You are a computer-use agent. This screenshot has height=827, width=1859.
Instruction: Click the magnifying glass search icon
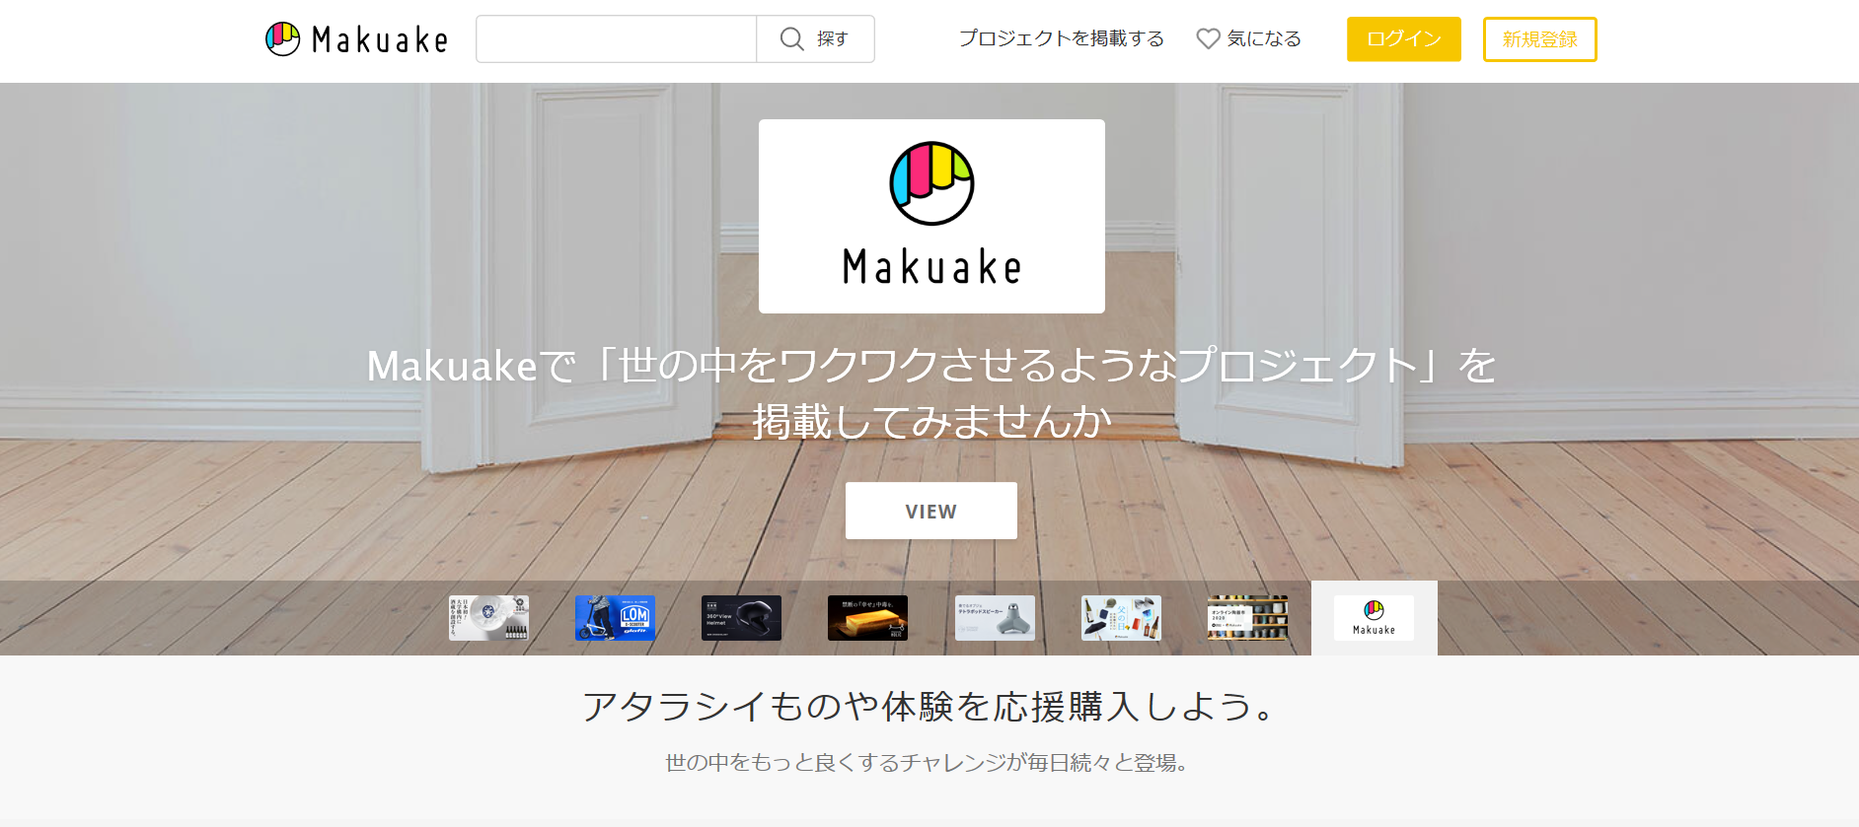coord(791,38)
